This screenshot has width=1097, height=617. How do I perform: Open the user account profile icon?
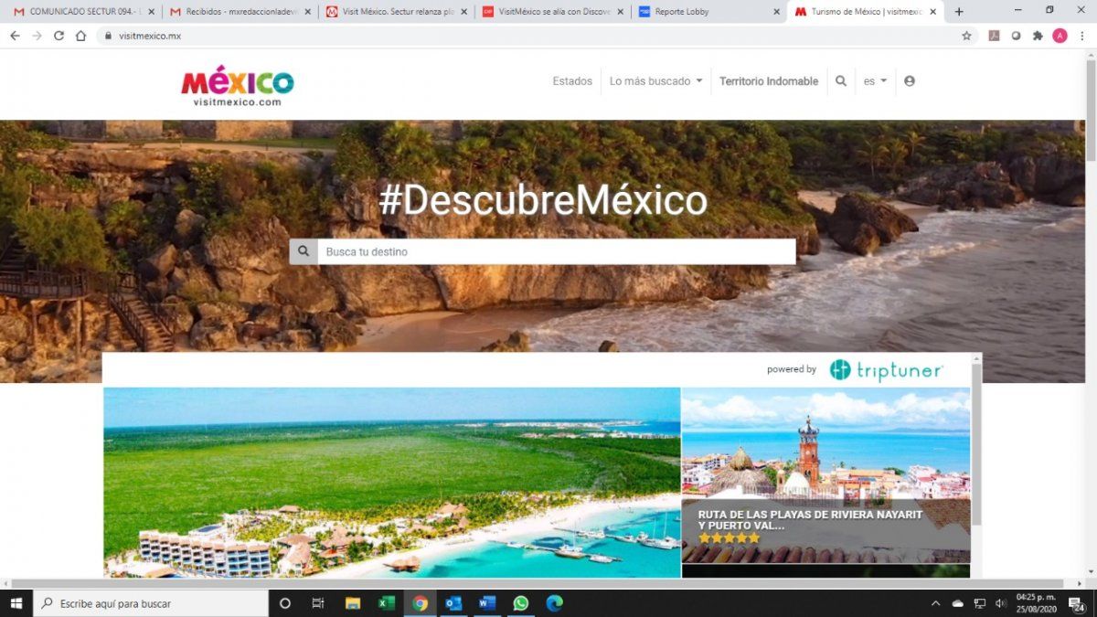click(909, 80)
